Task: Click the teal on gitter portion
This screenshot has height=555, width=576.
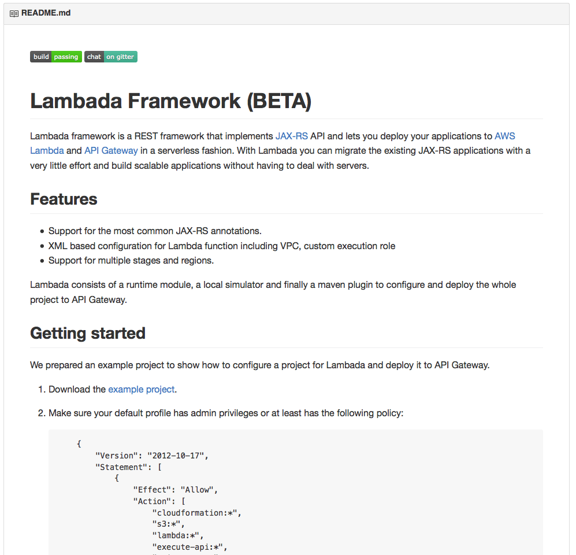Action: click(120, 57)
